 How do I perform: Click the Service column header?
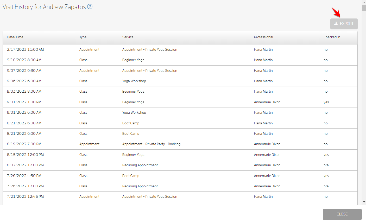click(x=128, y=37)
